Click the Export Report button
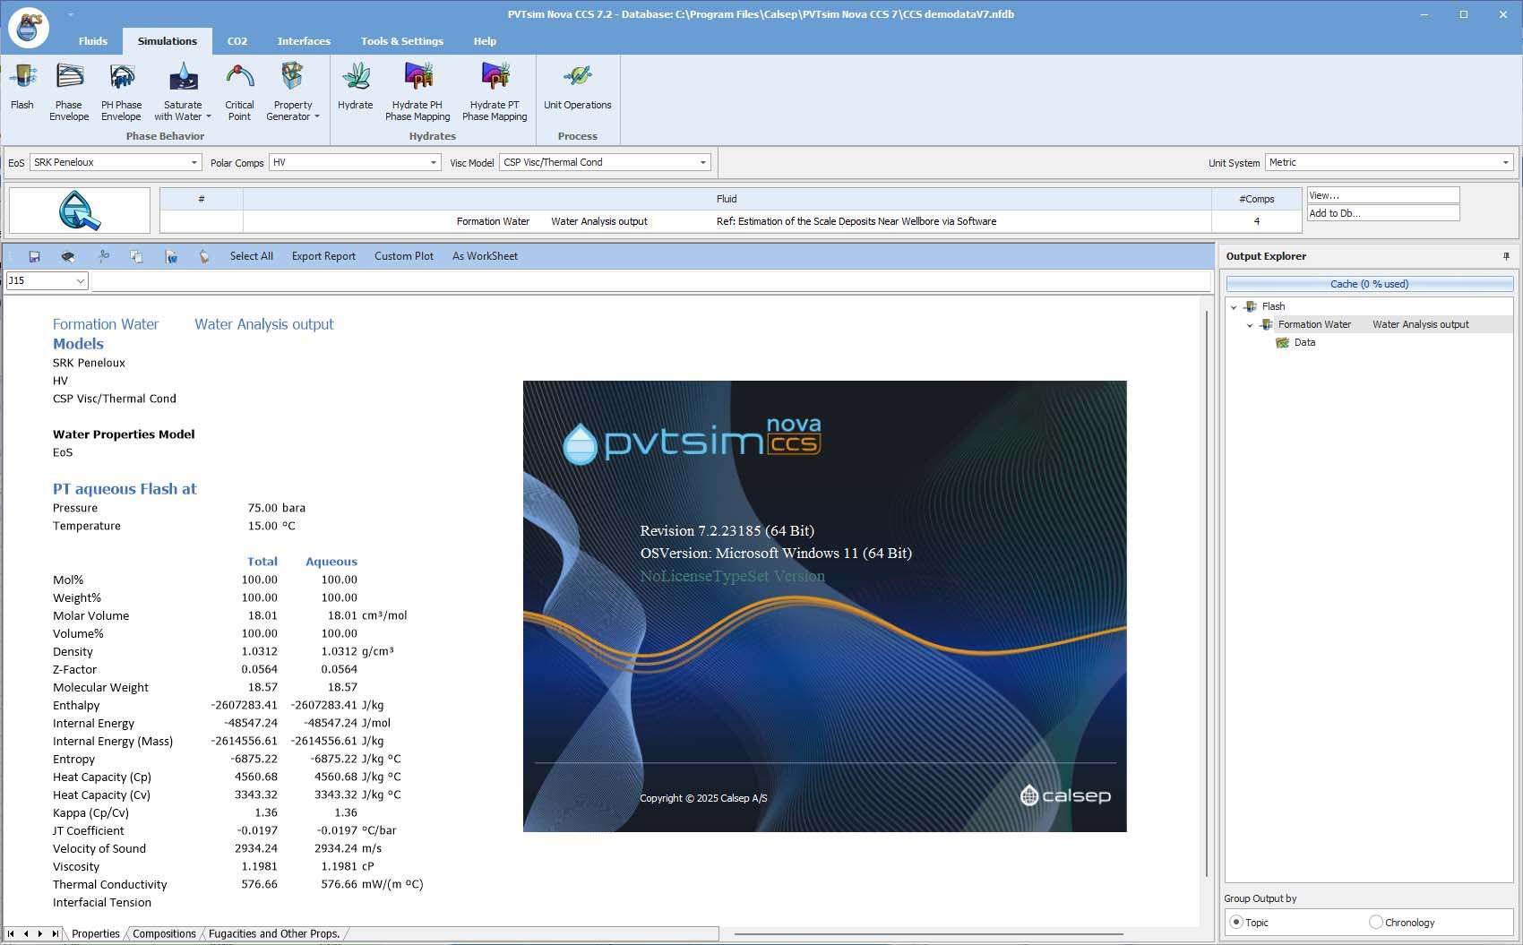 (x=323, y=256)
